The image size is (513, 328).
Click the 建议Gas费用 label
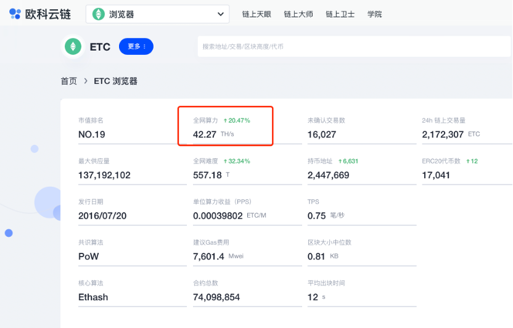tap(211, 242)
